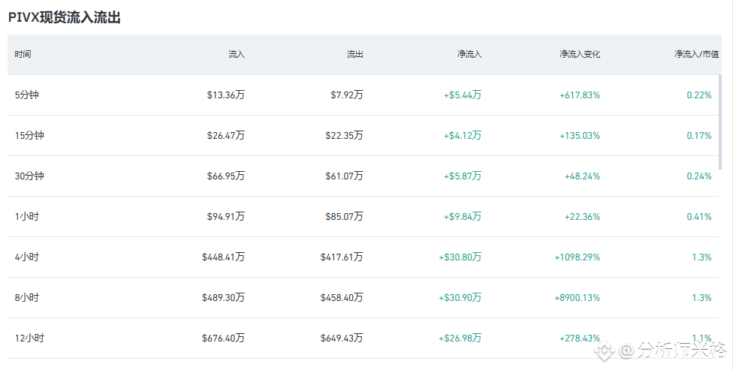733x370 pixels.
Task: Click the 净流入变化 column header
Action: click(580, 55)
